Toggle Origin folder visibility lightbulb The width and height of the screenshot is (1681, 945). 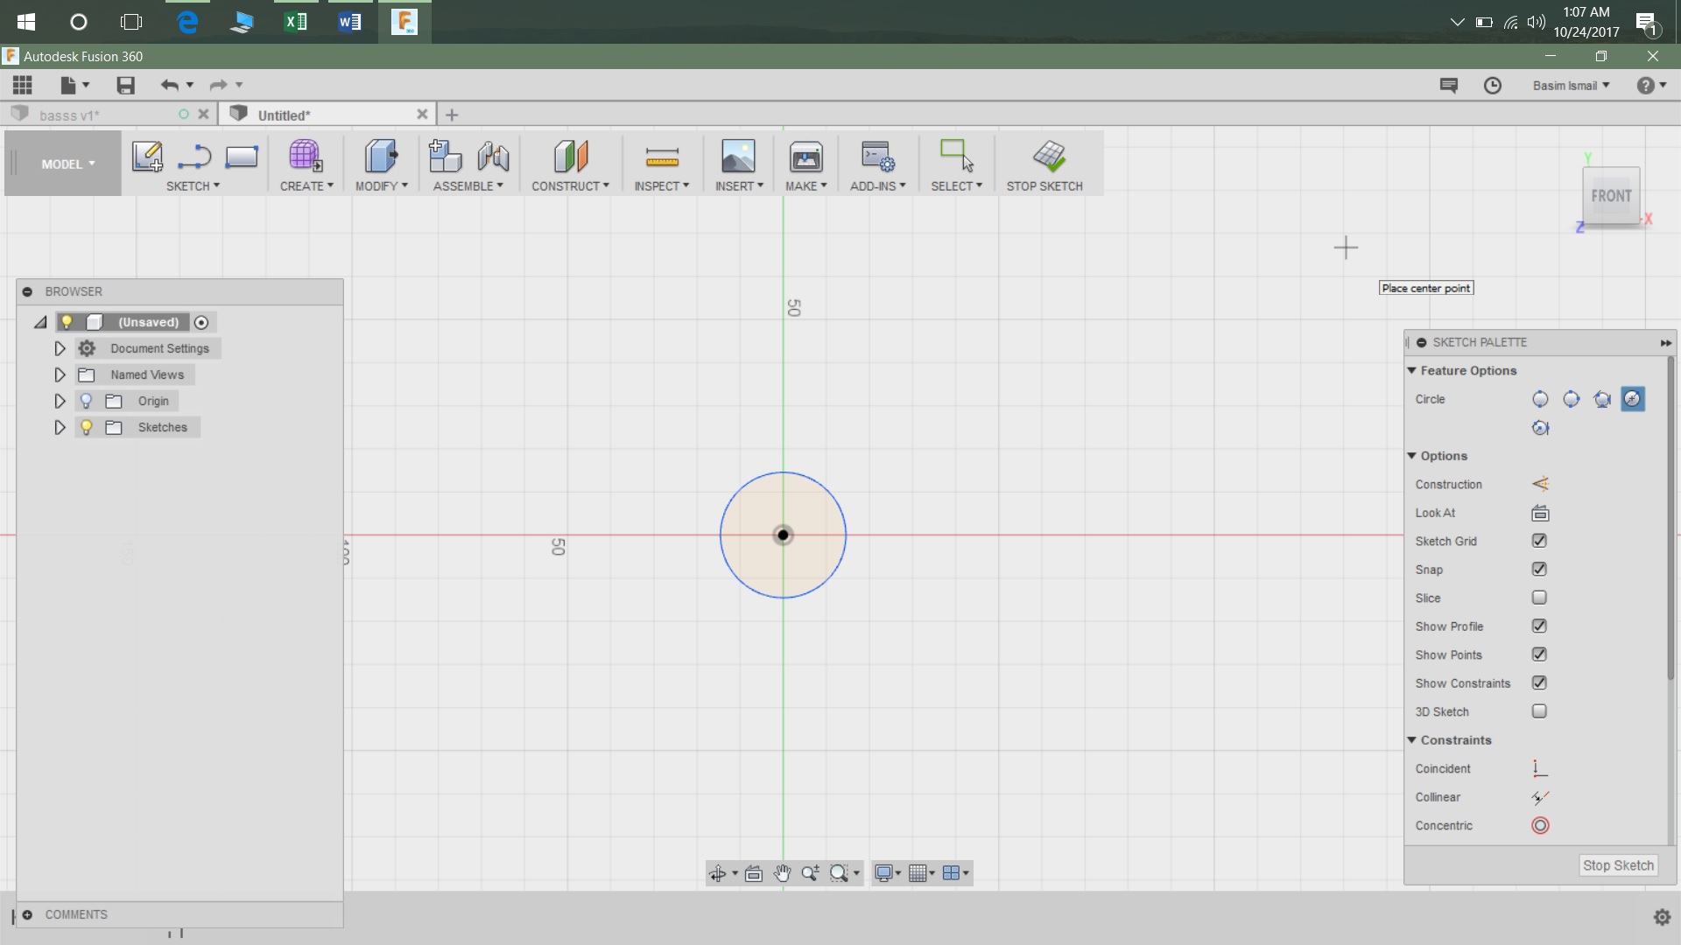(x=86, y=401)
